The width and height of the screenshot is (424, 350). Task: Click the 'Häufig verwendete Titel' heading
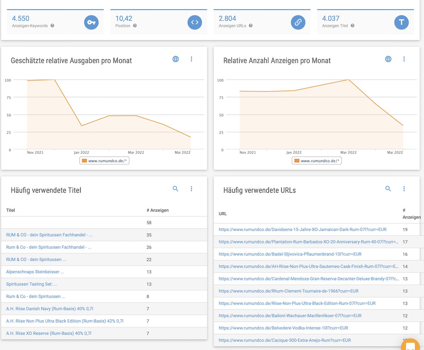tap(46, 191)
